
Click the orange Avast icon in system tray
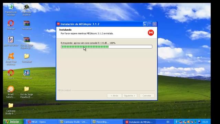(x=188, y=122)
